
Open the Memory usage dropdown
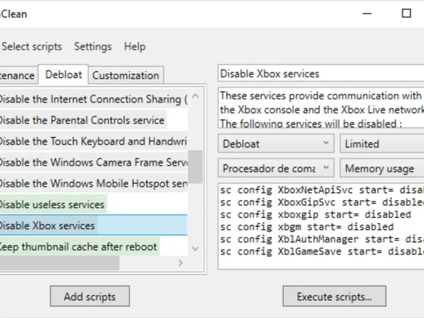click(x=382, y=169)
